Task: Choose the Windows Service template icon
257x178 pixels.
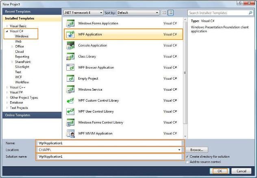Action: [x=70, y=89]
